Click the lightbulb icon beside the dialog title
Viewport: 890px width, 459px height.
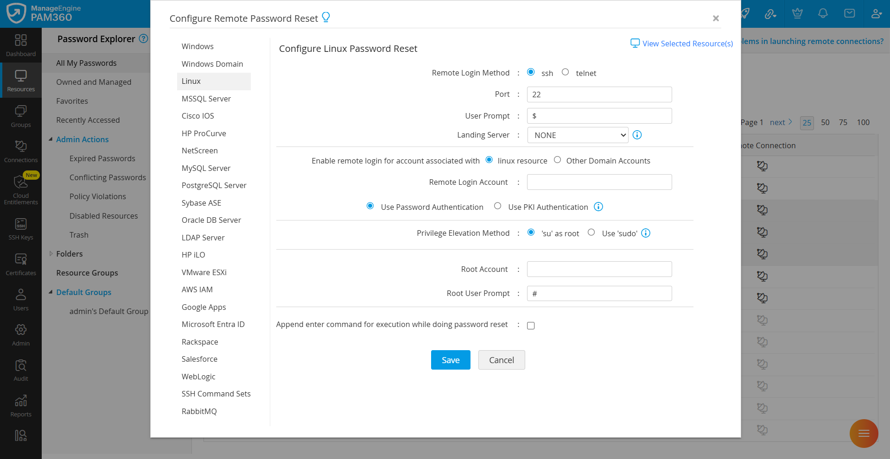[x=326, y=17]
